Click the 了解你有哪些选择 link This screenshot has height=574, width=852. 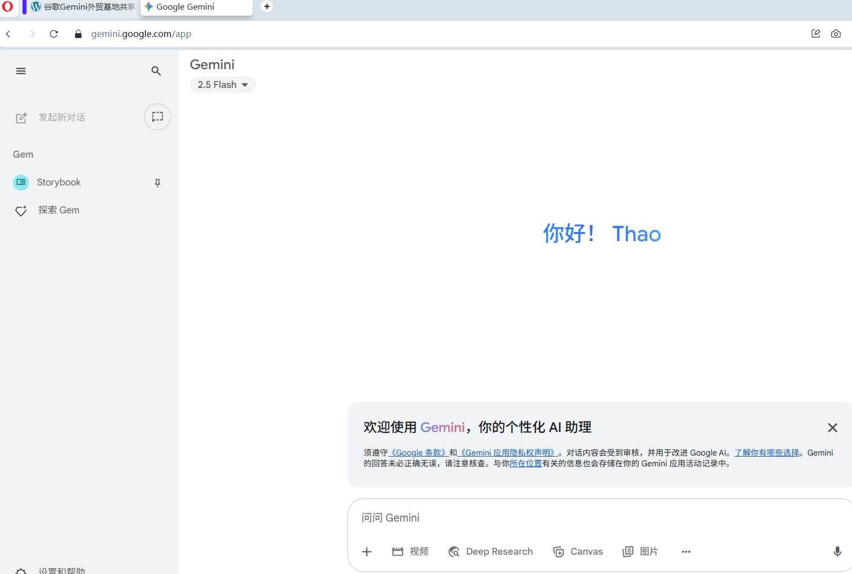point(767,453)
